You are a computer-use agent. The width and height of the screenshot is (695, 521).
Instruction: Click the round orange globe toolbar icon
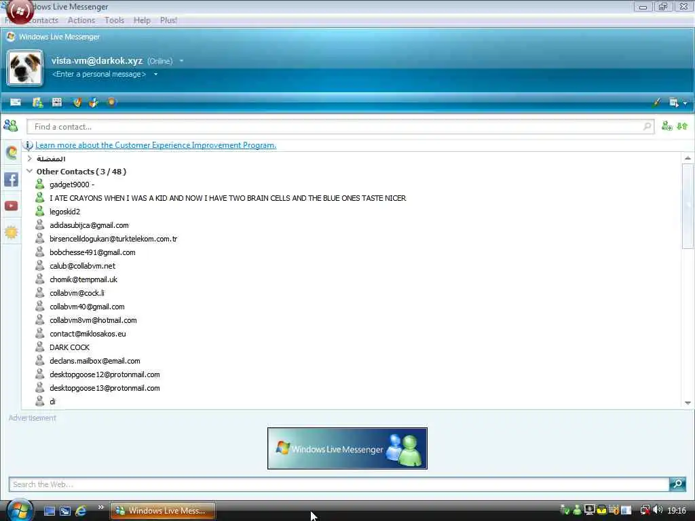click(x=112, y=102)
